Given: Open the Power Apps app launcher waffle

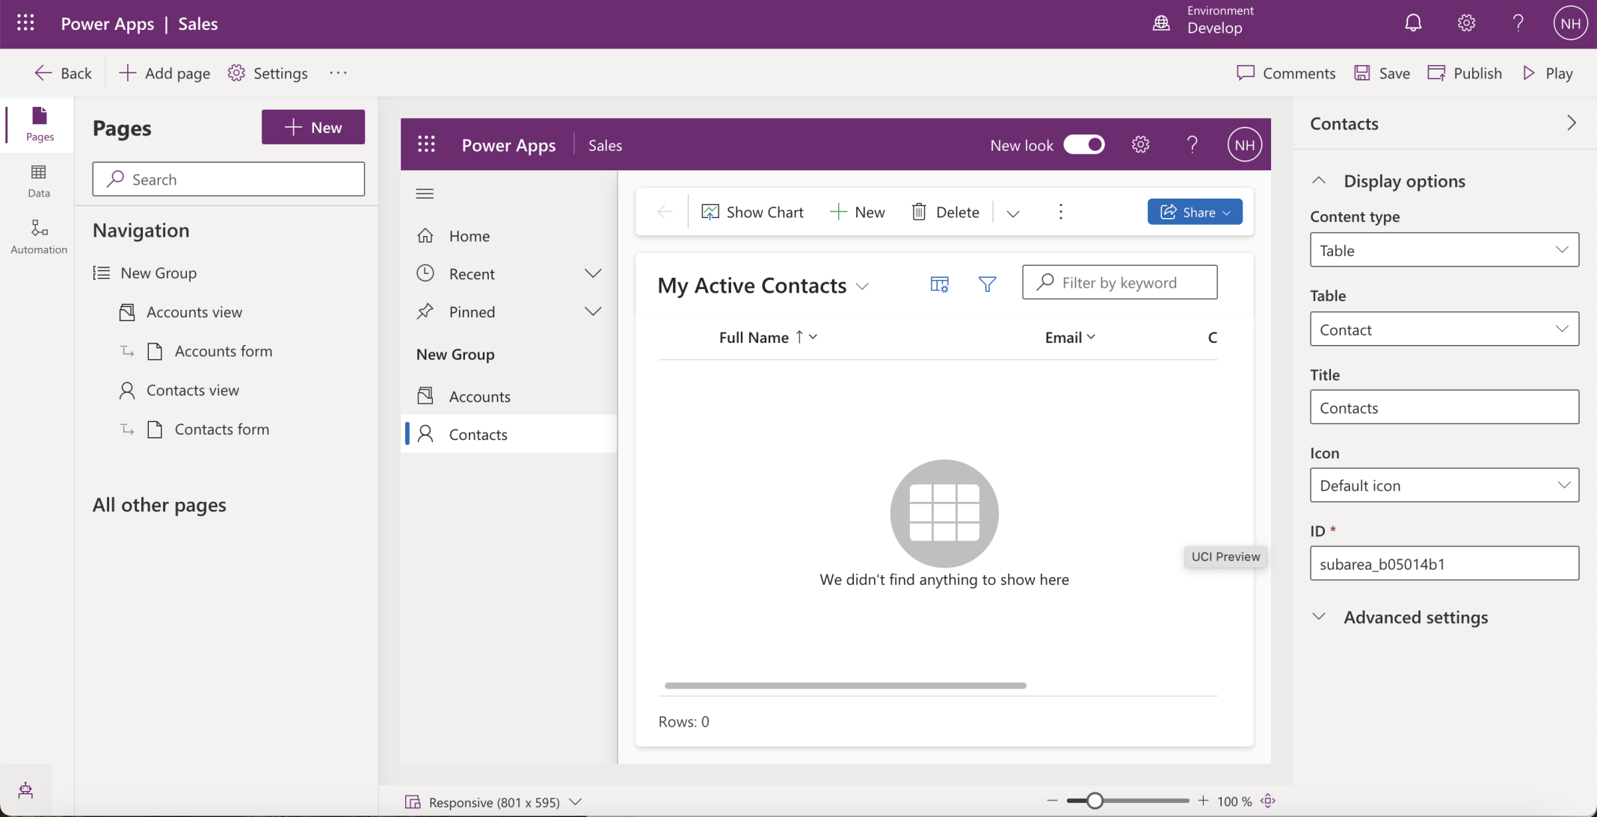Looking at the screenshot, I should (25, 23).
